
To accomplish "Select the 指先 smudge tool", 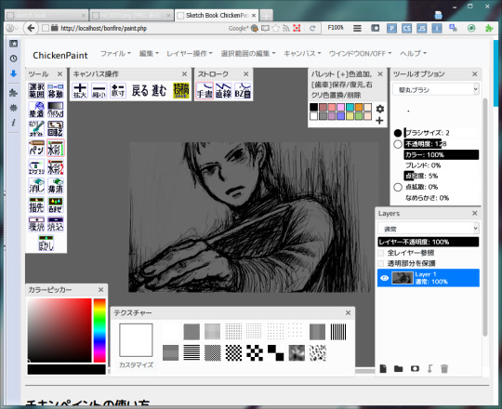I will tap(36, 205).
